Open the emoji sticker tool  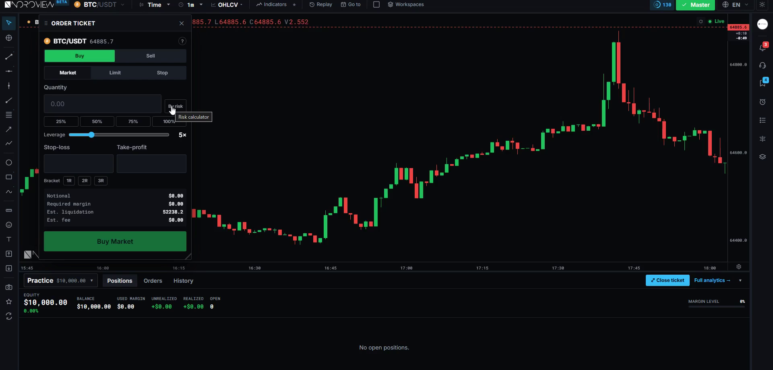[x=9, y=225]
